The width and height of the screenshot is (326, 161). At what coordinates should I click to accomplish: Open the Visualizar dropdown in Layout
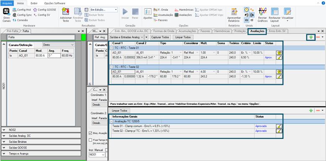pos(287,15)
